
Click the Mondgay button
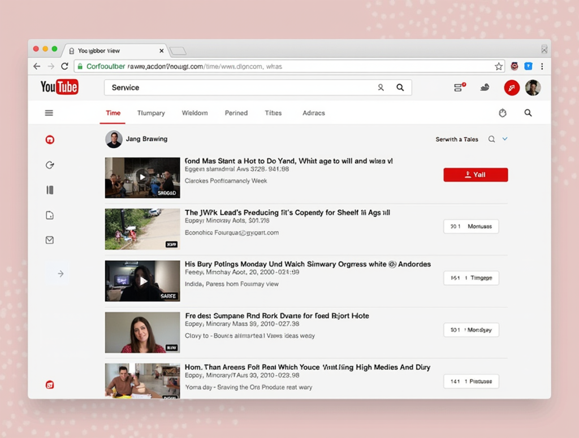471,330
